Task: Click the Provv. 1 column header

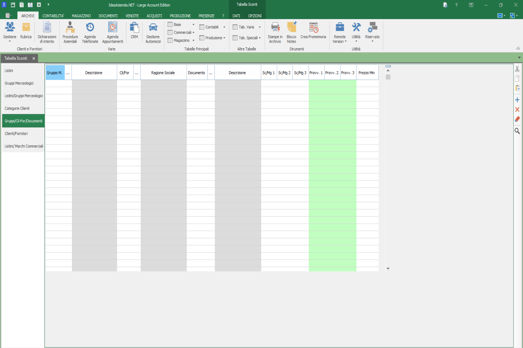Action: click(316, 73)
